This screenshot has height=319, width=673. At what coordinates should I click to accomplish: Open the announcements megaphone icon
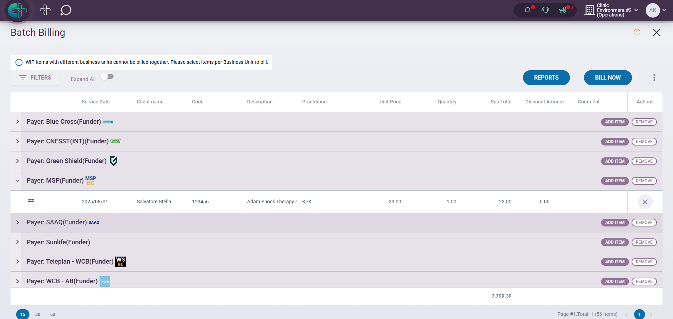tap(563, 10)
